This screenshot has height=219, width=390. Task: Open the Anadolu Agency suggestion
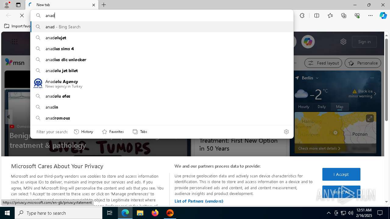point(162,83)
